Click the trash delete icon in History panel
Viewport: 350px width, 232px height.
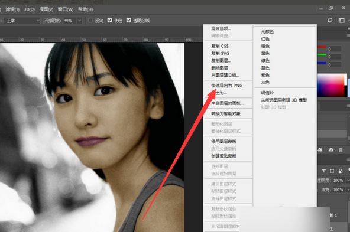pos(341,150)
